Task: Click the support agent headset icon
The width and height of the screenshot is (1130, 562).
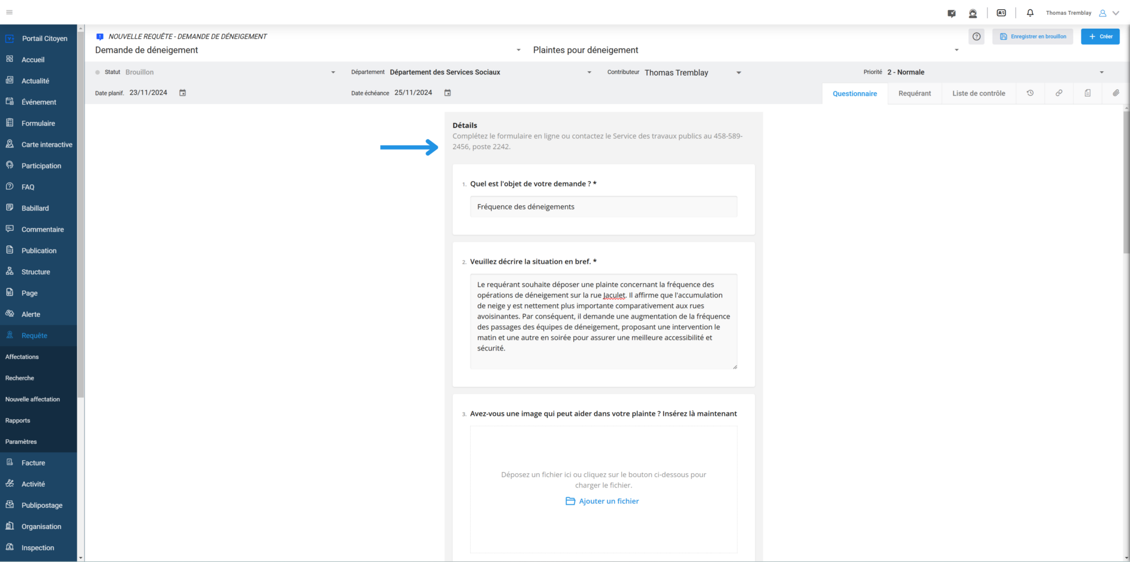Action: point(973,13)
